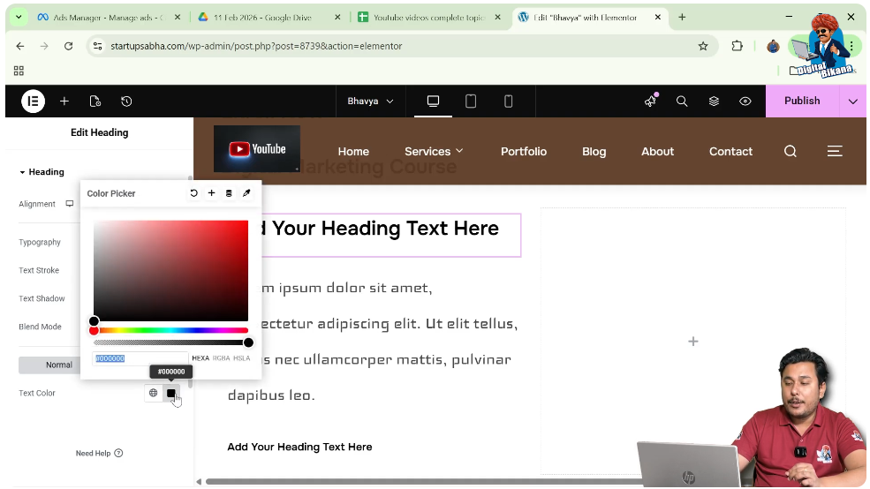View site information icon in address bar
Viewport: 870px width, 489px height.
pyautogui.click(x=98, y=46)
